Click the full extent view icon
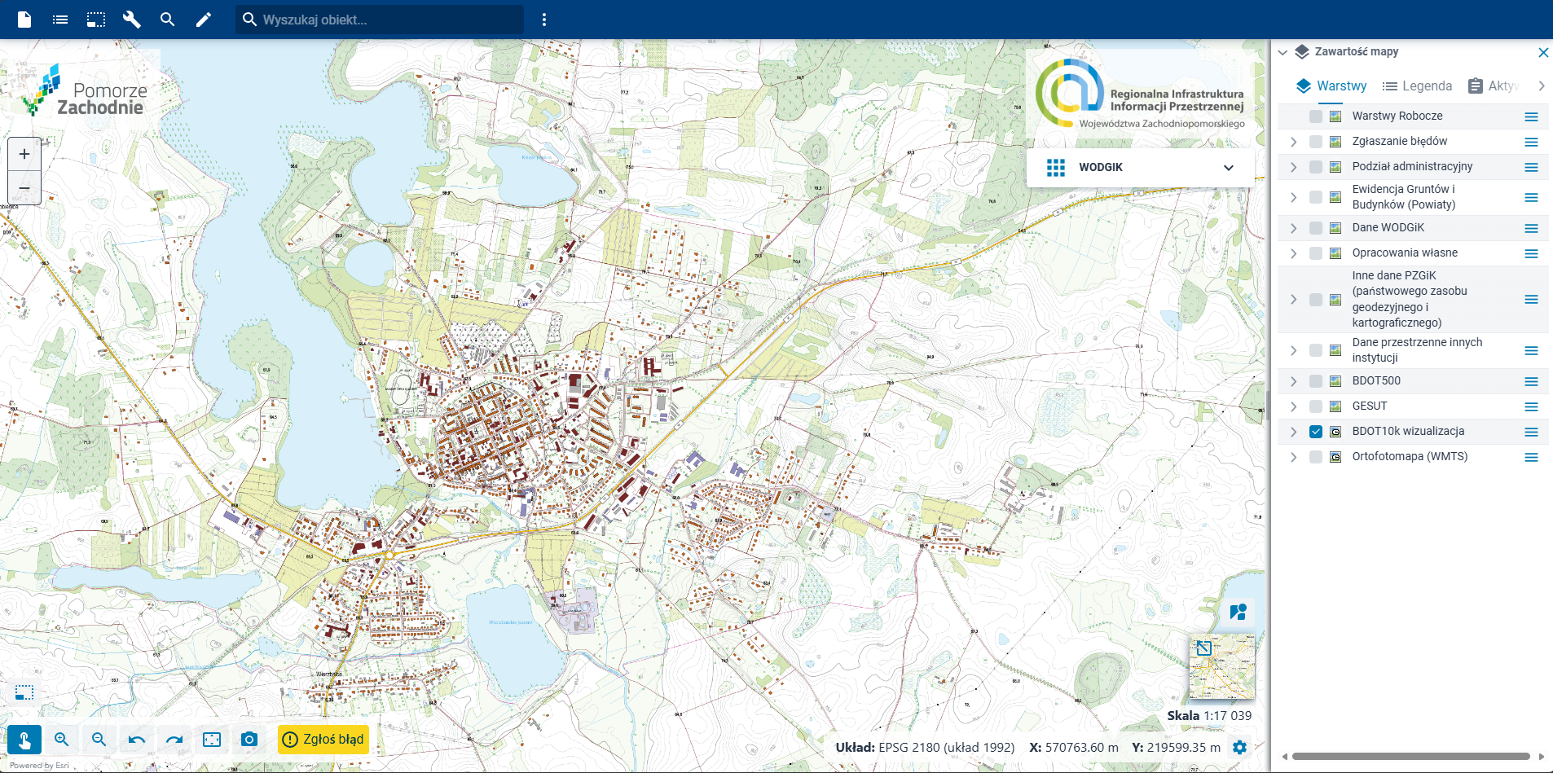The image size is (1553, 773). point(212,740)
